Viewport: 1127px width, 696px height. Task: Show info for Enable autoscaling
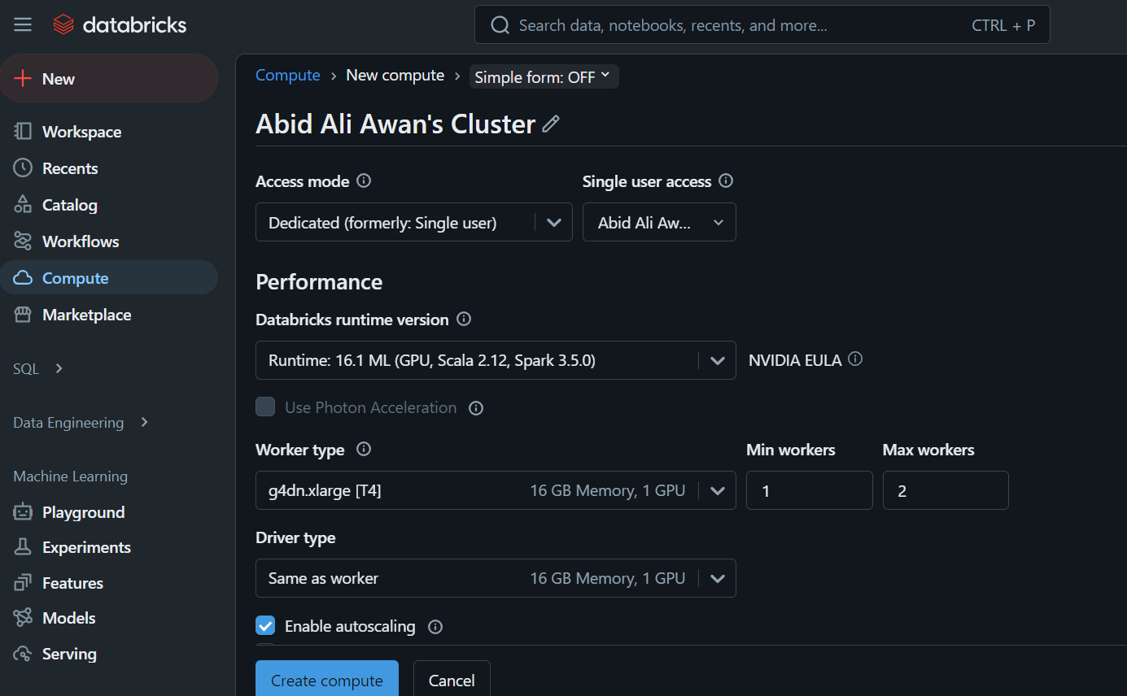pyautogui.click(x=435, y=627)
